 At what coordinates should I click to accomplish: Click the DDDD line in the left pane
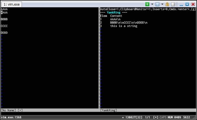[x=4, y=33]
